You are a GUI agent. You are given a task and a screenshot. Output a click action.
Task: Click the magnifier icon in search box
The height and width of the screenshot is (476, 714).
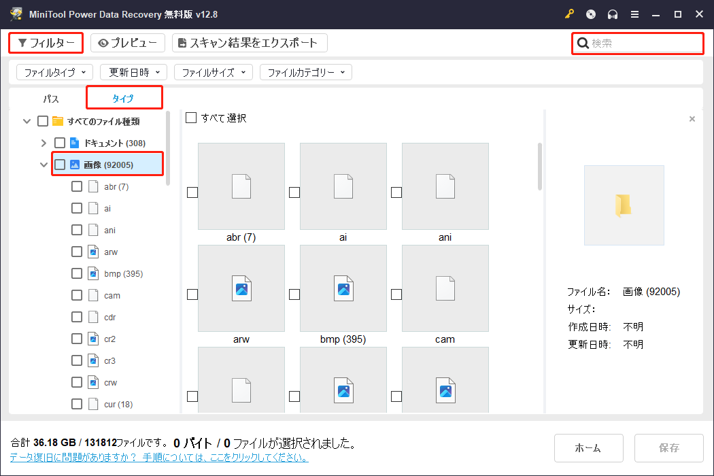click(583, 43)
